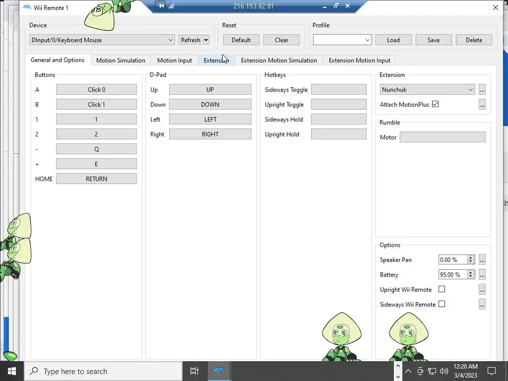Screen dimensions: 508x381
Task: Switch to Extension Motion Simulation tab
Action: point(279,60)
